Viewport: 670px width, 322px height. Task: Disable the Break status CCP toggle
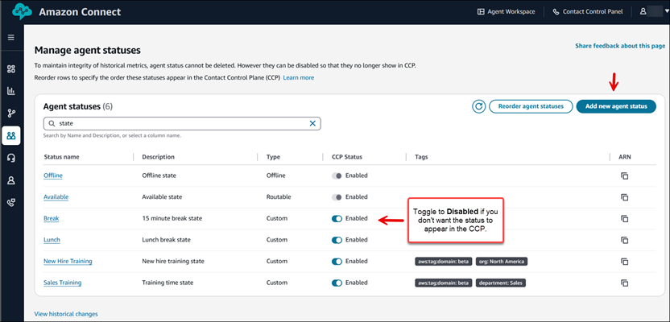[337, 218]
